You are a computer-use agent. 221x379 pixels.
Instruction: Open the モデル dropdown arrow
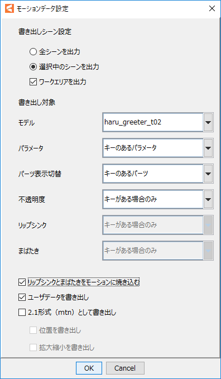(x=208, y=122)
